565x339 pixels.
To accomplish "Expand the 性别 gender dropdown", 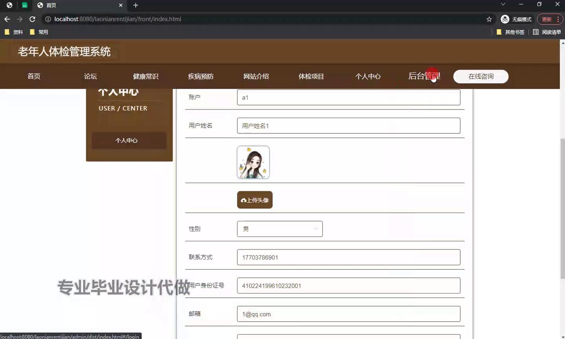I will pos(280,229).
